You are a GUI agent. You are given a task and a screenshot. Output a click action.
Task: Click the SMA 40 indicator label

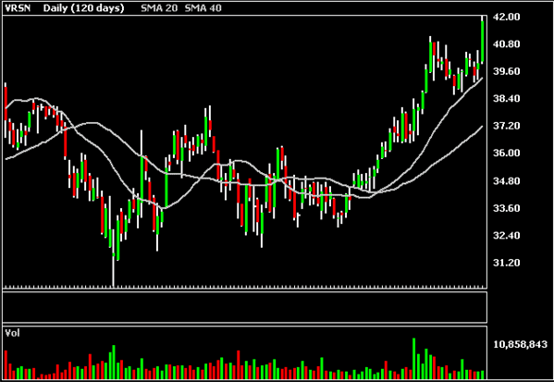click(203, 8)
